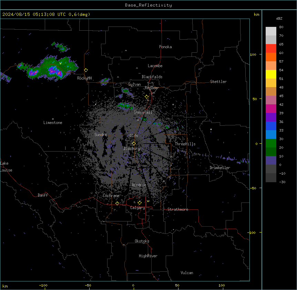Click the Limestone label
The image size is (297, 290).
click(53, 123)
